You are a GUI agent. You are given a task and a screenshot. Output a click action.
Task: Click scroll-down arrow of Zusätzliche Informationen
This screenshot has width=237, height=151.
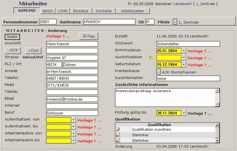click(217, 104)
